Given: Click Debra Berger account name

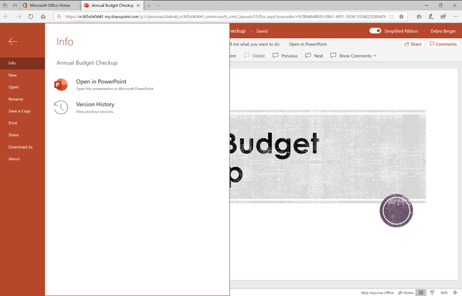Looking at the screenshot, I should [x=443, y=31].
